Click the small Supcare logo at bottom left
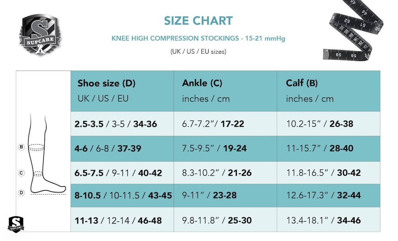398x241 pixels. [x=16, y=224]
